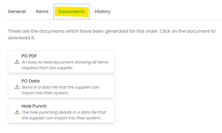View the History tab
The image size is (222, 133).
pos(102,12)
